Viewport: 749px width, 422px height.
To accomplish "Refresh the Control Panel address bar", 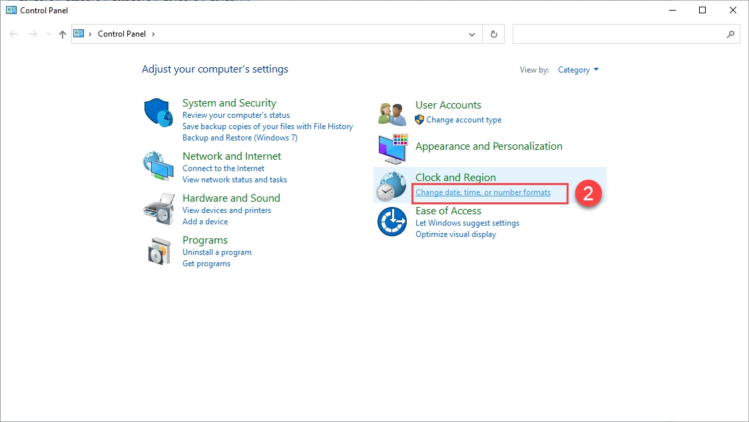I will 493,34.
